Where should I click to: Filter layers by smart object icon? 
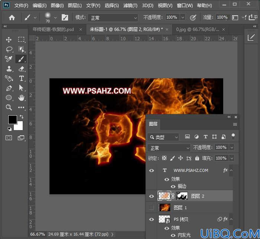(223, 137)
